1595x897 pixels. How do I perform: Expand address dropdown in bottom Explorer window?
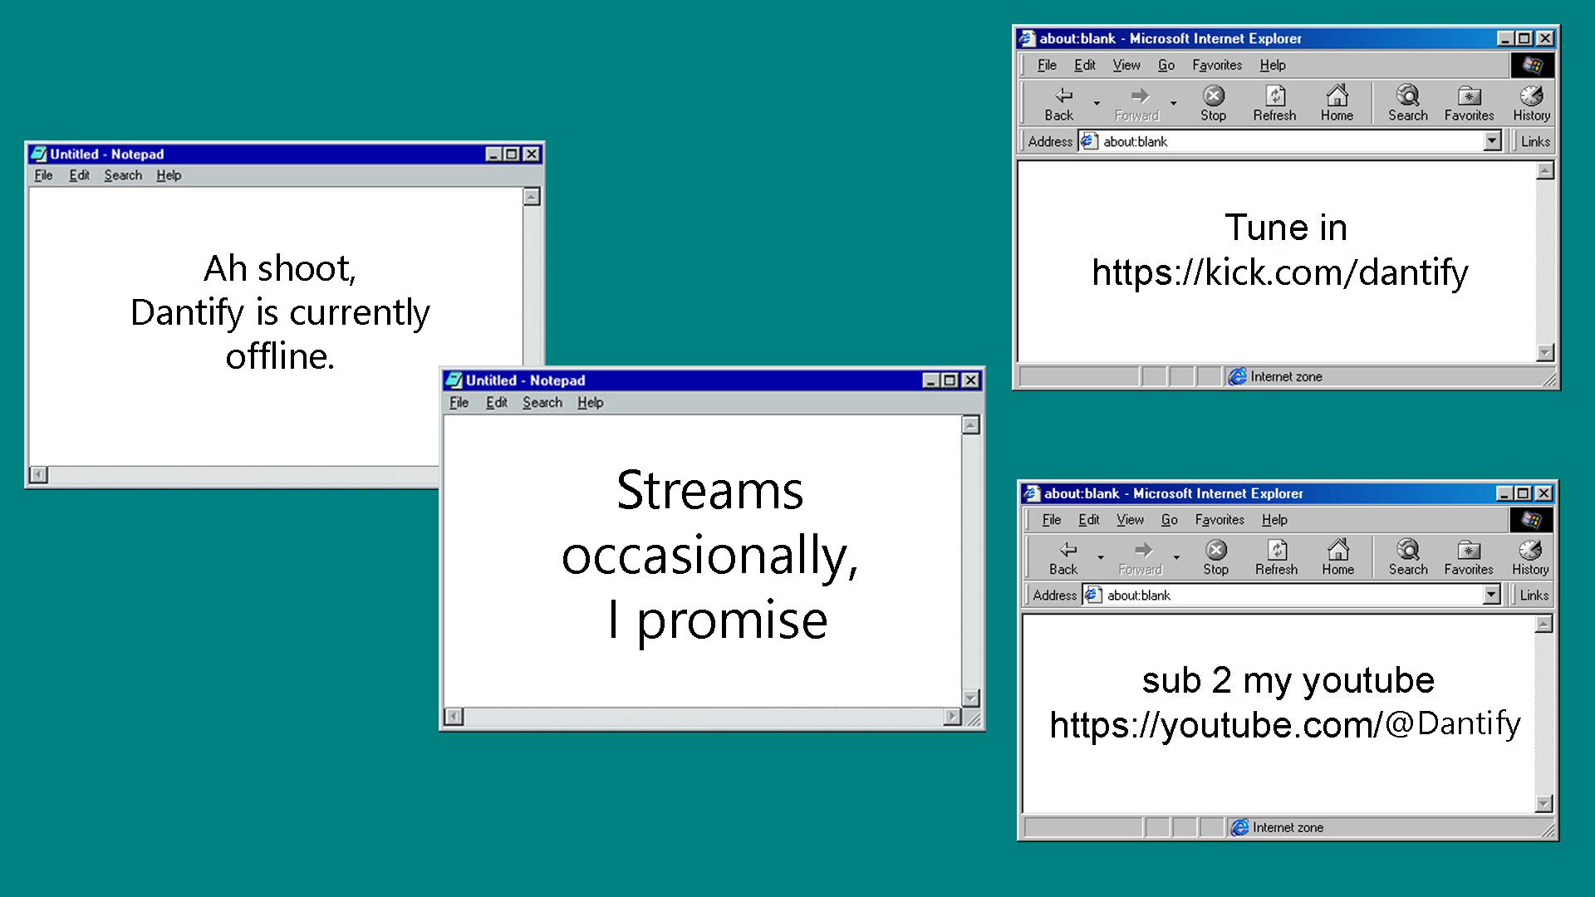click(1492, 594)
